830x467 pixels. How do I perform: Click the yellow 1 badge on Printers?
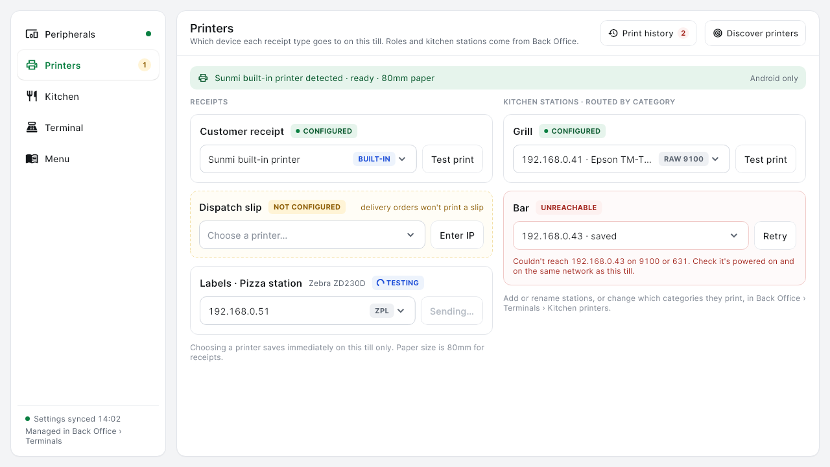click(x=144, y=65)
